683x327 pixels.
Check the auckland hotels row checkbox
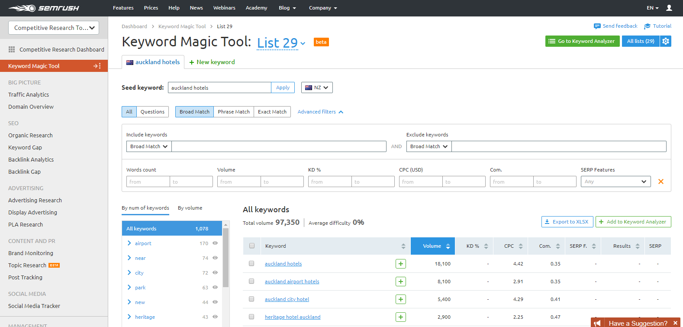click(251, 263)
